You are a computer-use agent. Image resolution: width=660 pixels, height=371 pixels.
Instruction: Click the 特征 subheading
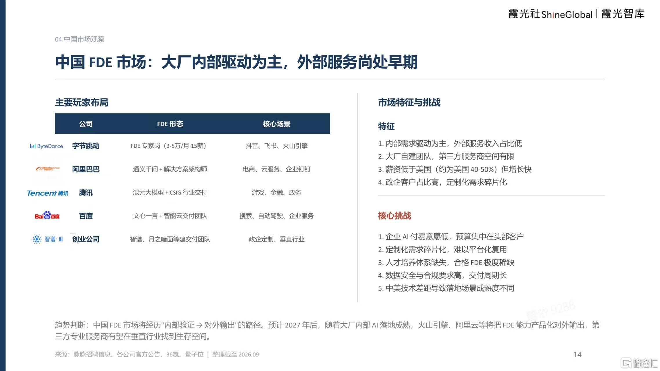tap(386, 126)
